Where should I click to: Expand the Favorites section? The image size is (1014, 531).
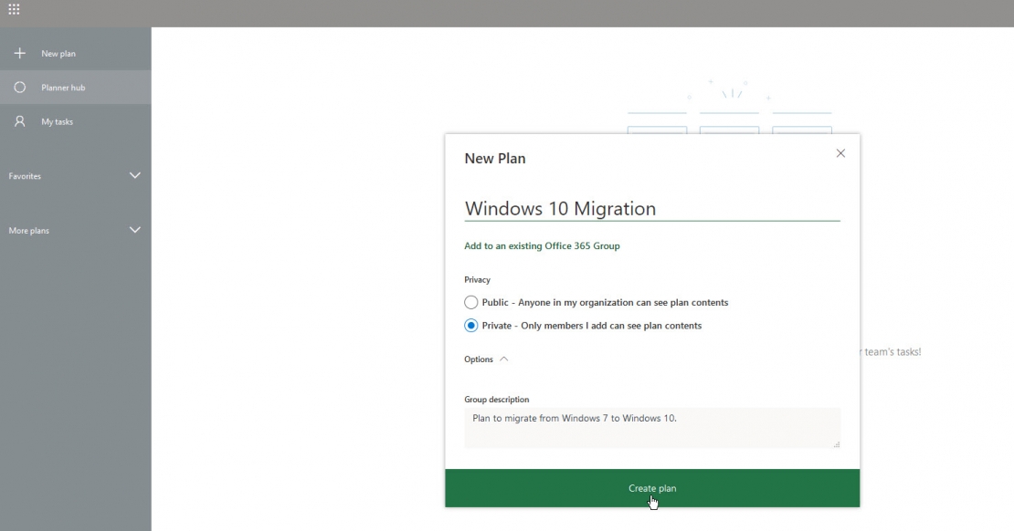point(135,175)
